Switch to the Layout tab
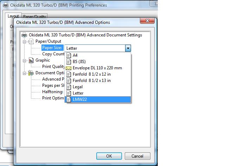 pos(13,16)
